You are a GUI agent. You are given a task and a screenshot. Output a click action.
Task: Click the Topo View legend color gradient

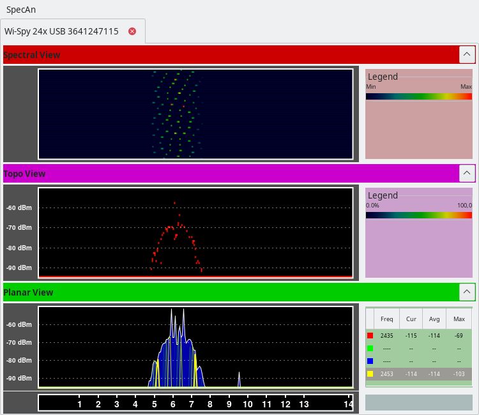click(418, 215)
